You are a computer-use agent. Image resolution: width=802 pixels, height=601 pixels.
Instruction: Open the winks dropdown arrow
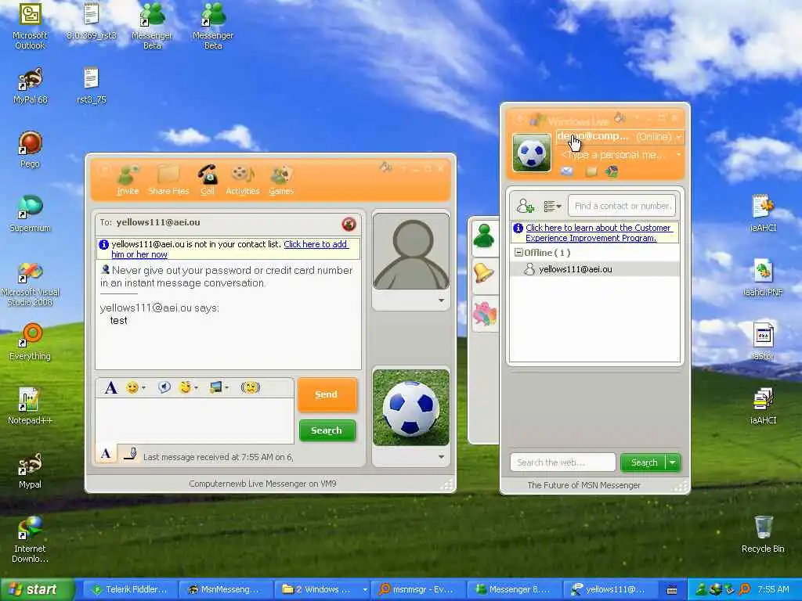tap(197, 388)
